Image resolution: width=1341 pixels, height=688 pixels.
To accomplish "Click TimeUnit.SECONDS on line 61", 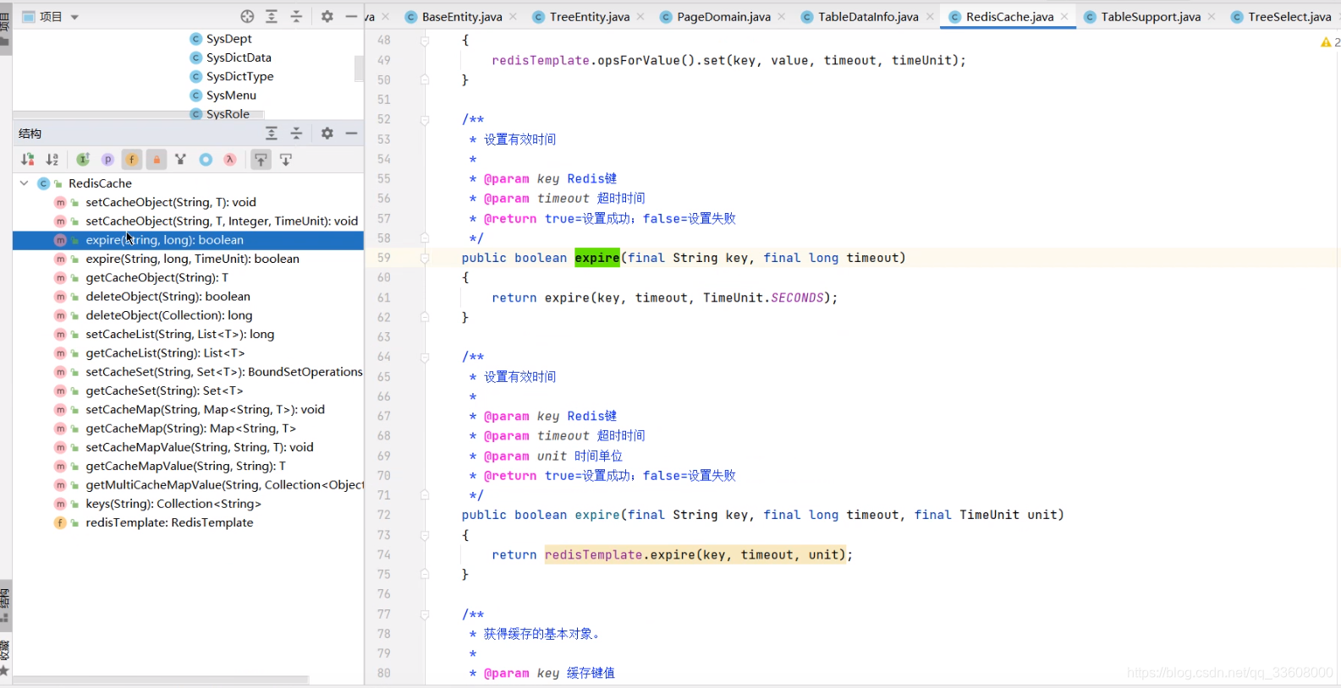I will (763, 298).
